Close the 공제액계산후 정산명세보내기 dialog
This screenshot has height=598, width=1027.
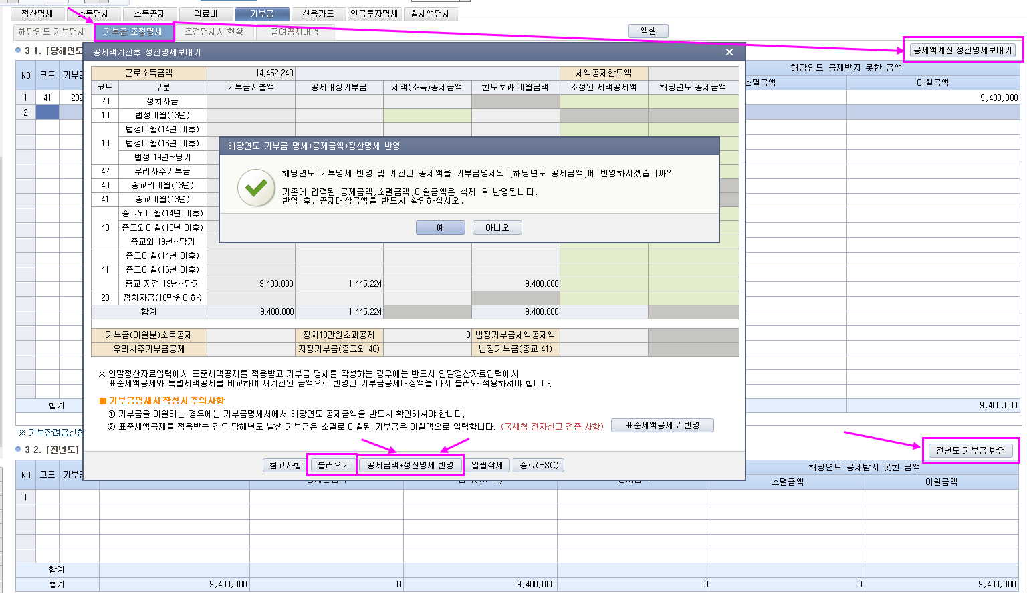[x=729, y=52]
